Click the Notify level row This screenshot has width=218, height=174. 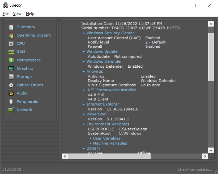pyautogui.click(x=127, y=42)
